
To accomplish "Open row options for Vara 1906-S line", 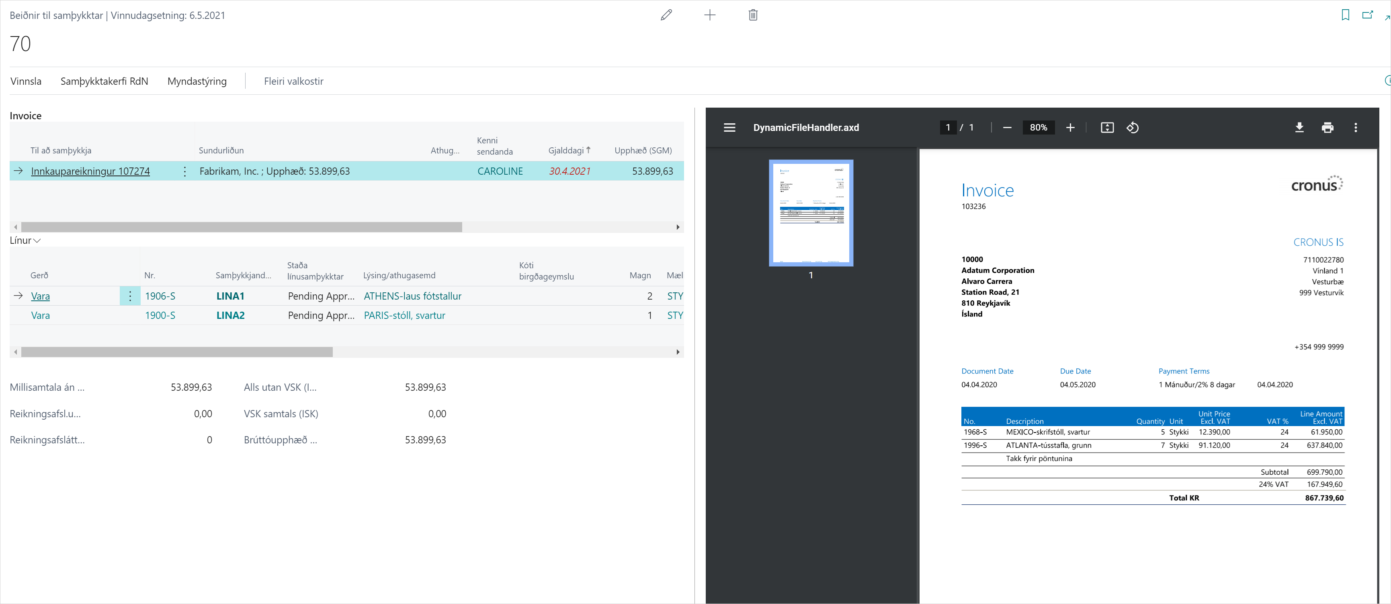I will (x=130, y=296).
